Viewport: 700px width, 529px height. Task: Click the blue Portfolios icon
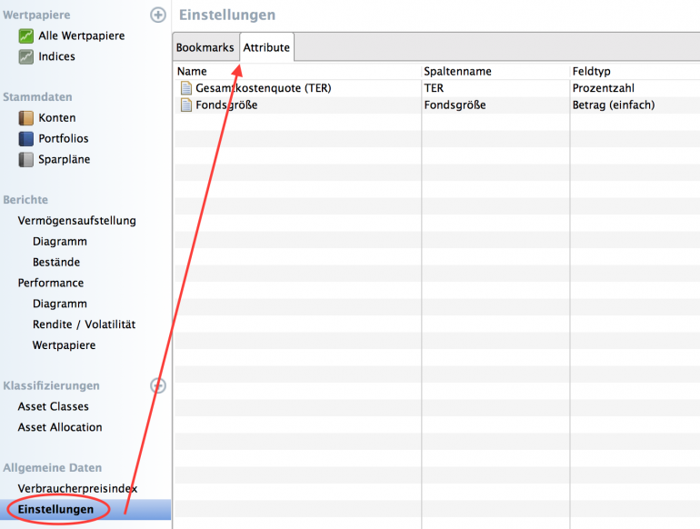[x=26, y=139]
